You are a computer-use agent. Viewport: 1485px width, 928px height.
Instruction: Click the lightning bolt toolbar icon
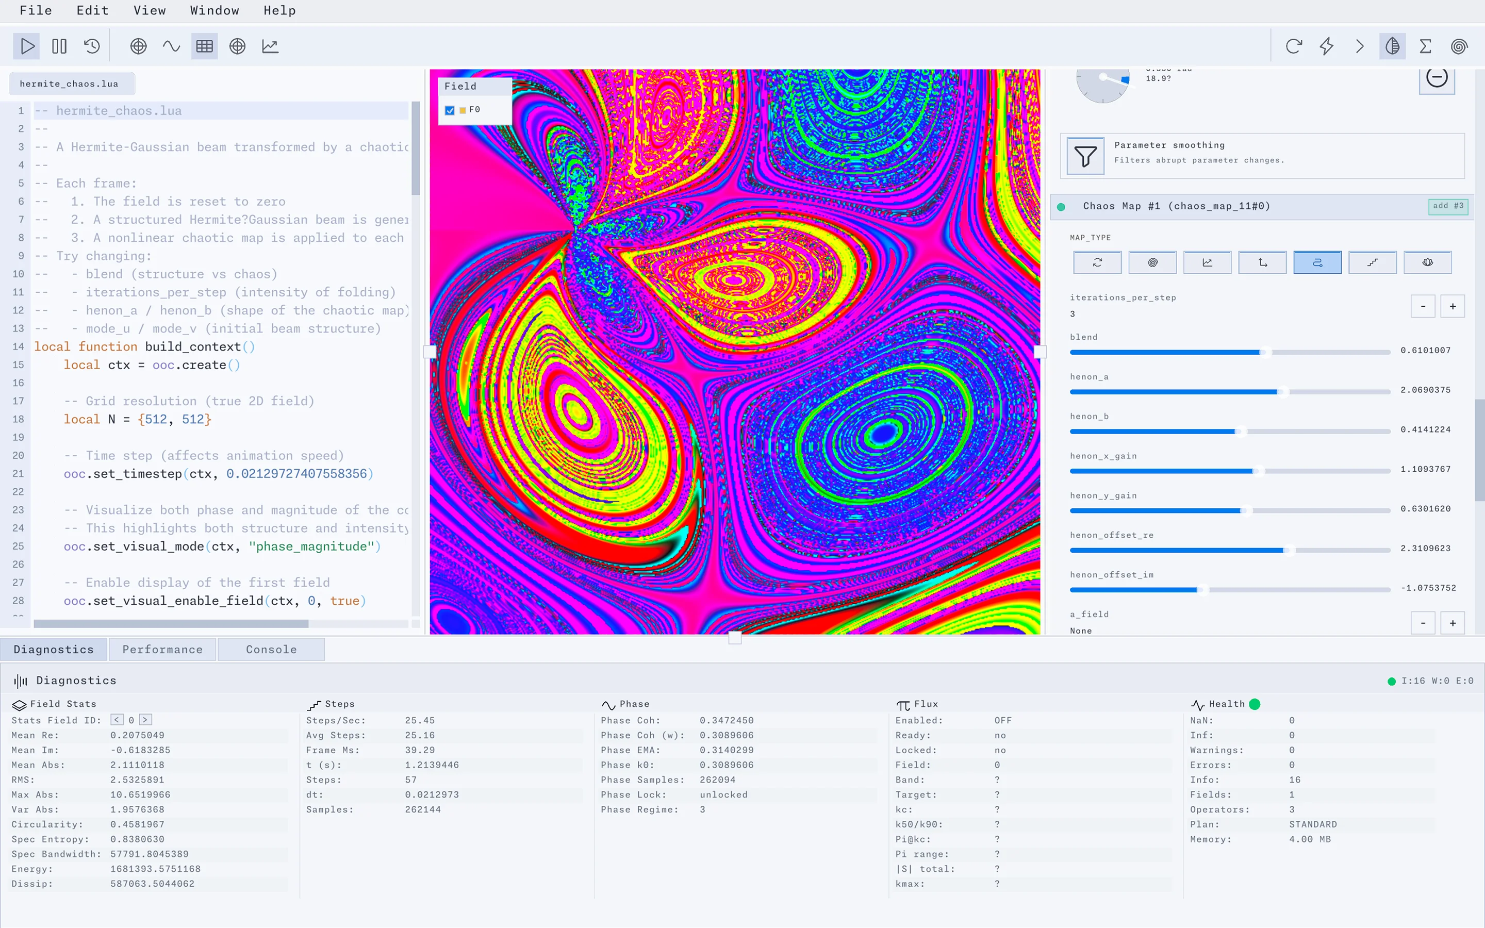pos(1327,46)
